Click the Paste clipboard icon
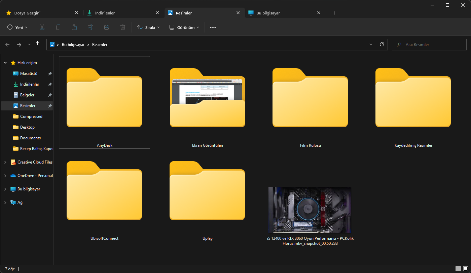The height and width of the screenshot is (273, 471). pos(74,27)
